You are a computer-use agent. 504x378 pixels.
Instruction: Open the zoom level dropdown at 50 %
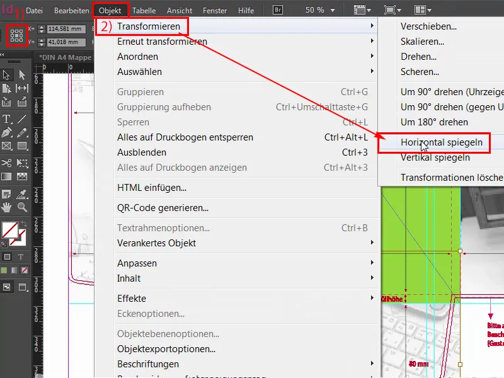[333, 10]
